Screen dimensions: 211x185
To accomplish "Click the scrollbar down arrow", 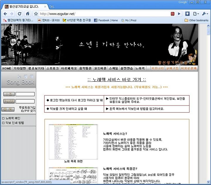I will click(x=208, y=182).
